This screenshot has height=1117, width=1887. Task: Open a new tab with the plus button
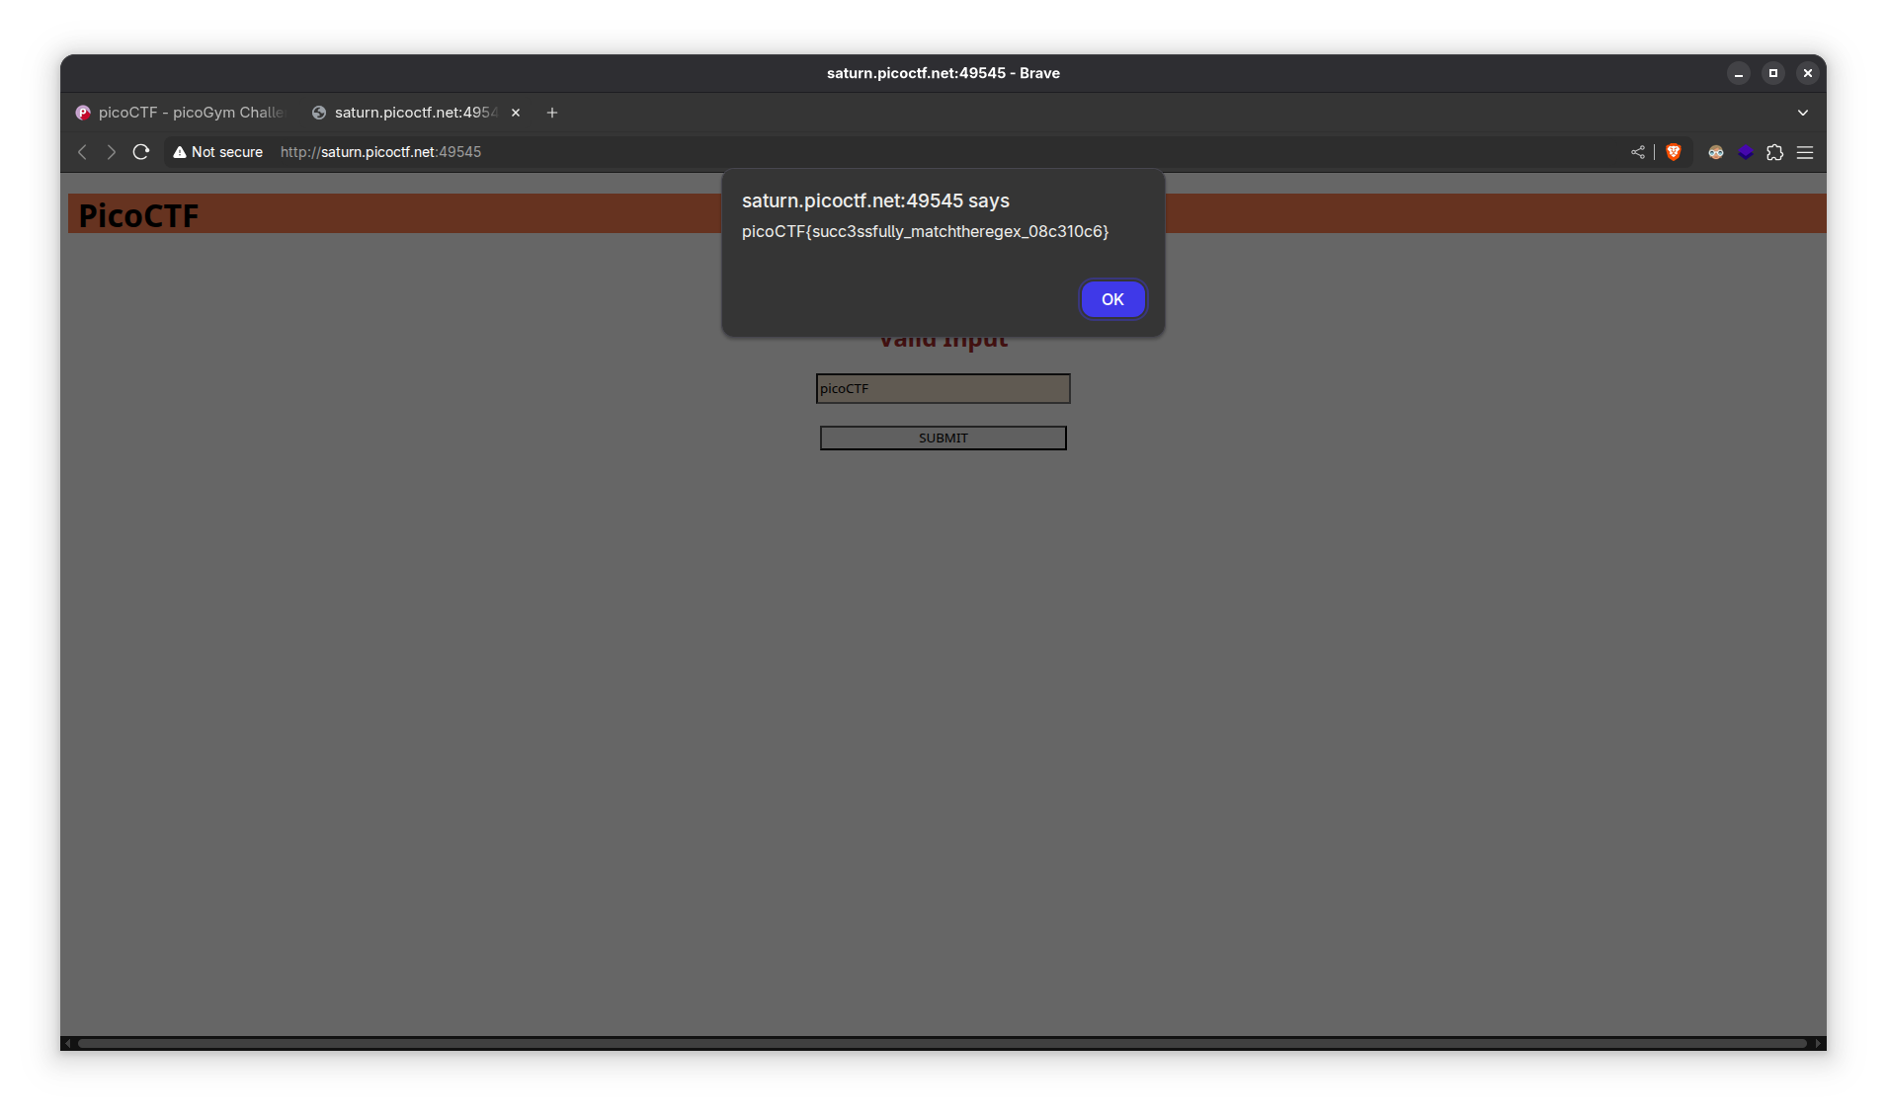pos(552,113)
